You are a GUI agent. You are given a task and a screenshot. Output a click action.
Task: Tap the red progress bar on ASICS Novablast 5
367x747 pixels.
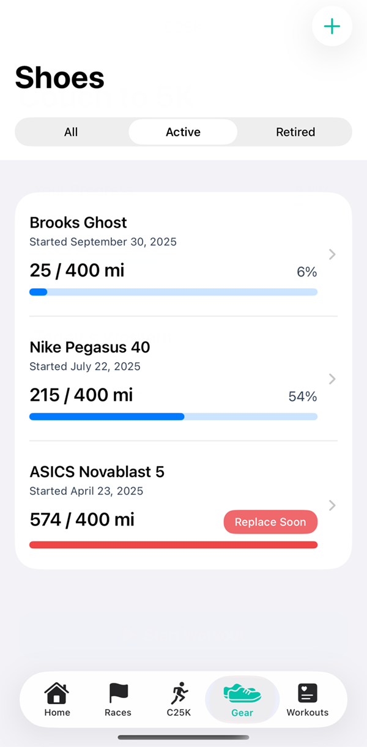174,544
